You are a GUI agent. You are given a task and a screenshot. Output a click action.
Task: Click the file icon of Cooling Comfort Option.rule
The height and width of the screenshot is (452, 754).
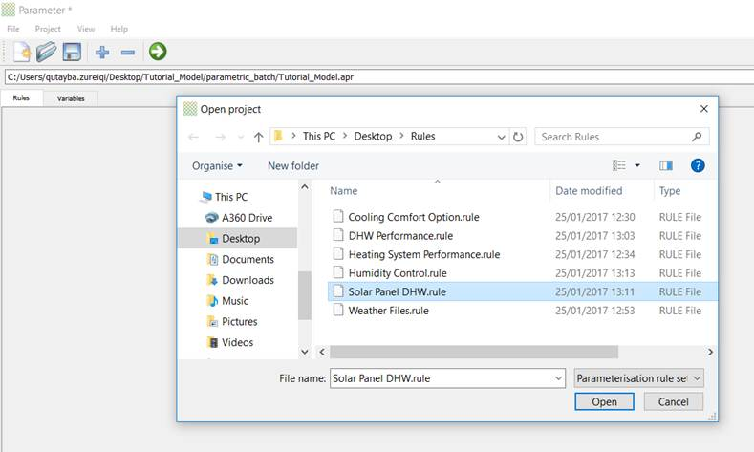pyautogui.click(x=338, y=216)
